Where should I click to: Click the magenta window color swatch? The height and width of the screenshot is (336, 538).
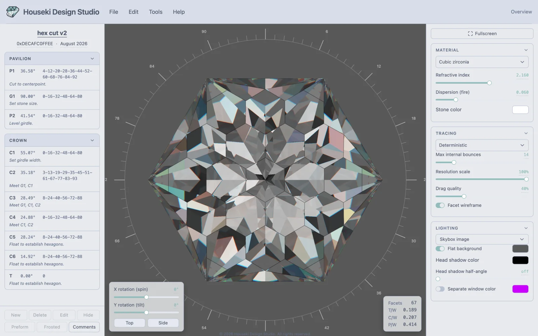click(x=520, y=289)
